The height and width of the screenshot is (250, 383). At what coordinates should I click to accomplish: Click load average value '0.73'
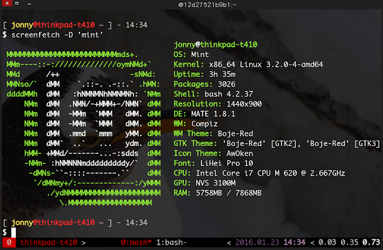[371, 242]
